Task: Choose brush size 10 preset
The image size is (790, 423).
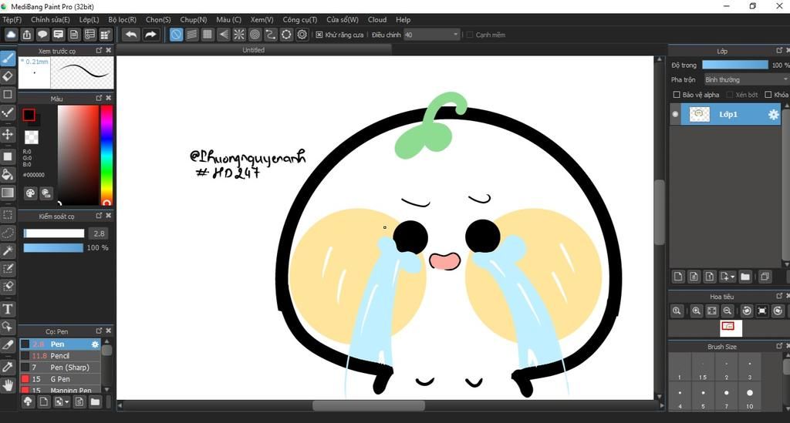Action: pyautogui.click(x=750, y=398)
